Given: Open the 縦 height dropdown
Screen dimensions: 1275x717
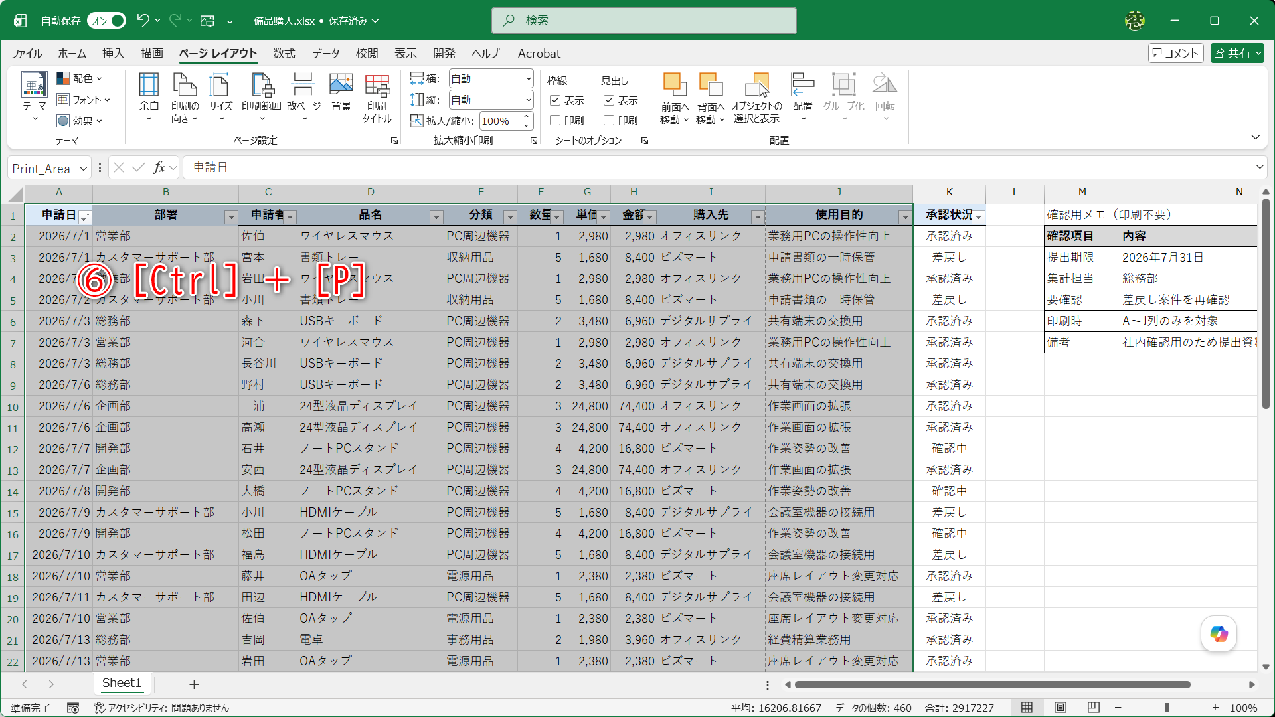Looking at the screenshot, I should (x=529, y=100).
